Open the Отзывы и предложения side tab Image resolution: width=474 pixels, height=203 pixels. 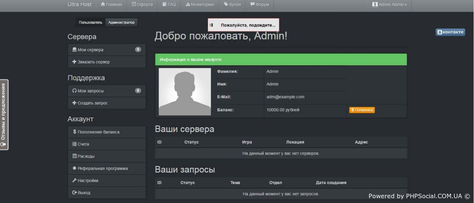tap(4, 114)
